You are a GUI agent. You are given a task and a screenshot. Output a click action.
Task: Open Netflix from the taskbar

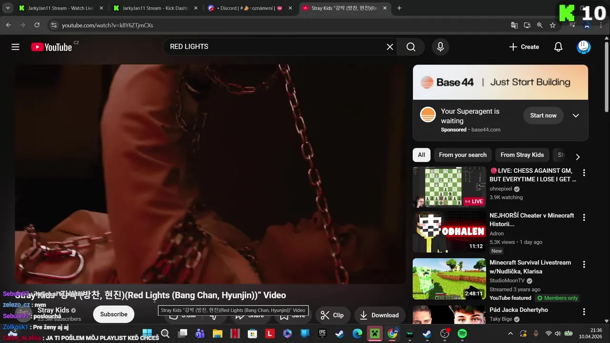tap(235, 333)
